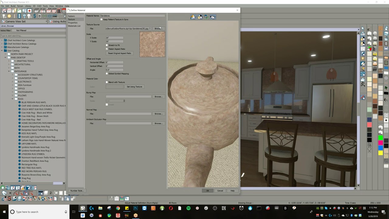Screen dimensions: 389x219
Task: Open the Camera View Set dropdown
Action: click(x=25, y=22)
